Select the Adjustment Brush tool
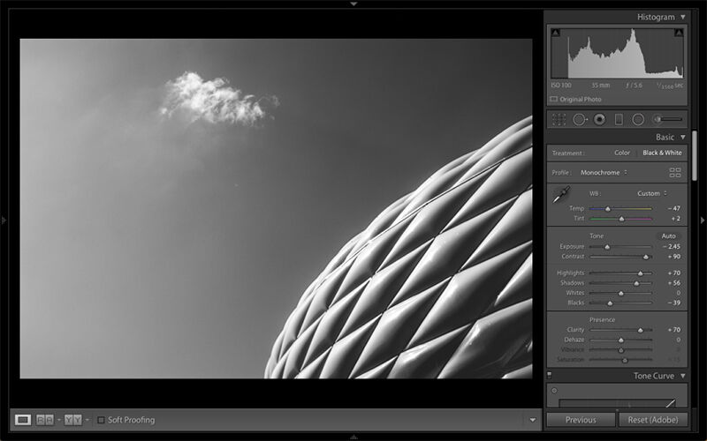The height and width of the screenshot is (441, 707). [x=668, y=119]
